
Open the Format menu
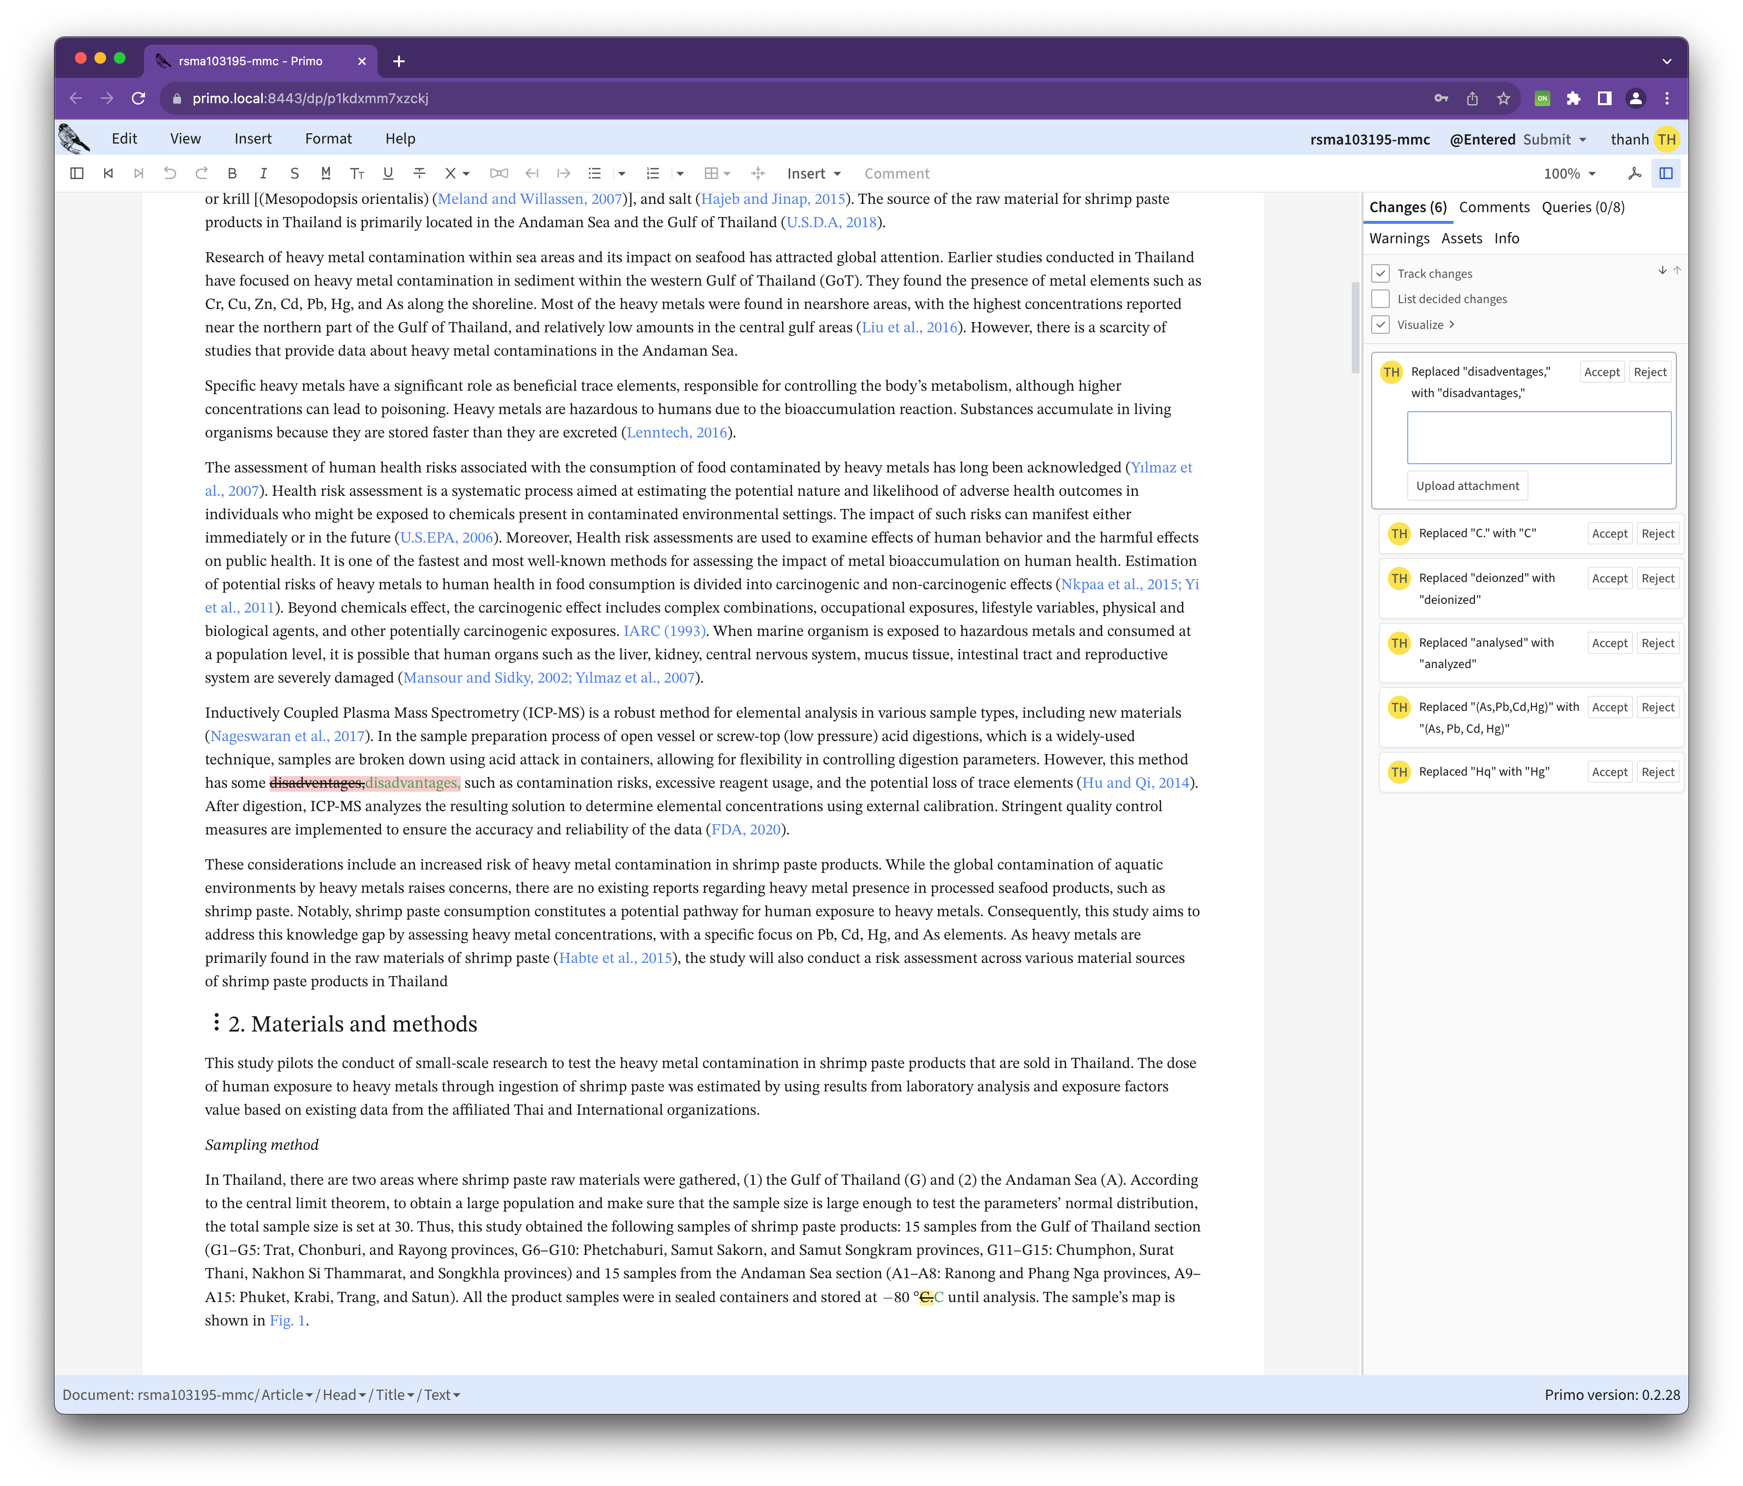(x=328, y=139)
